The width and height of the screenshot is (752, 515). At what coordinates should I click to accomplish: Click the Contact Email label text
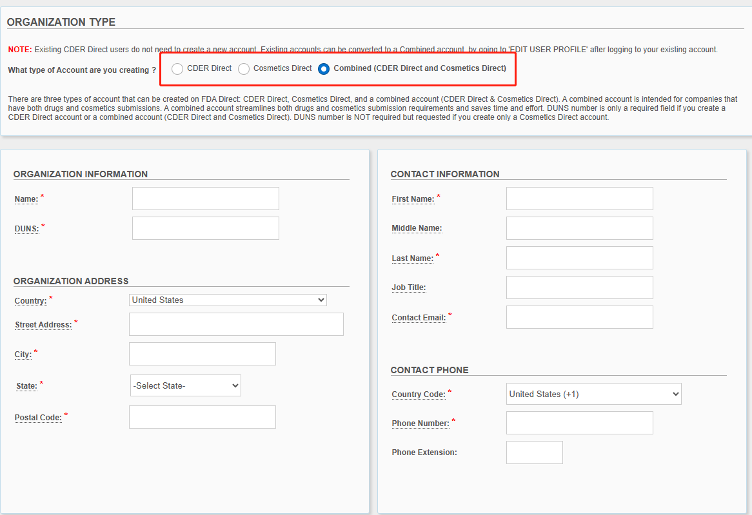(x=419, y=318)
